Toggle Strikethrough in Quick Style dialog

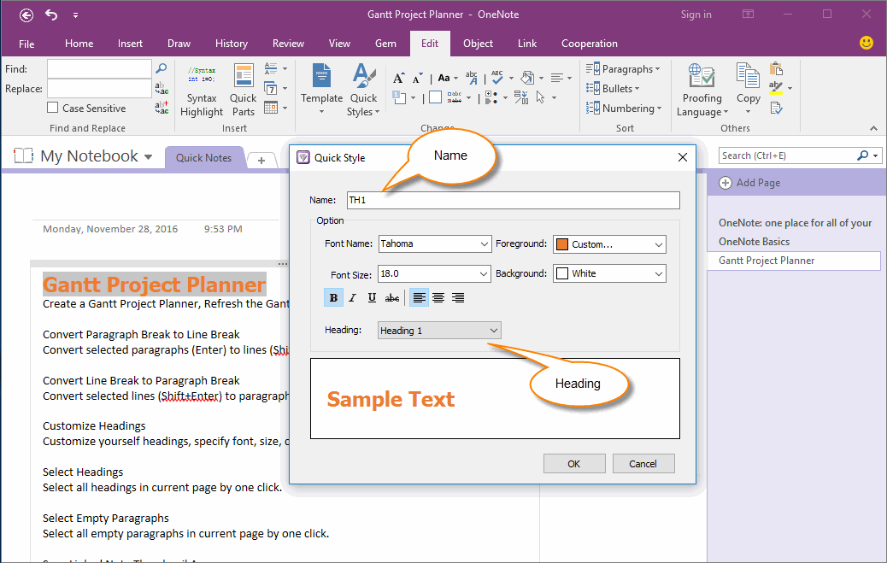pyautogui.click(x=391, y=297)
